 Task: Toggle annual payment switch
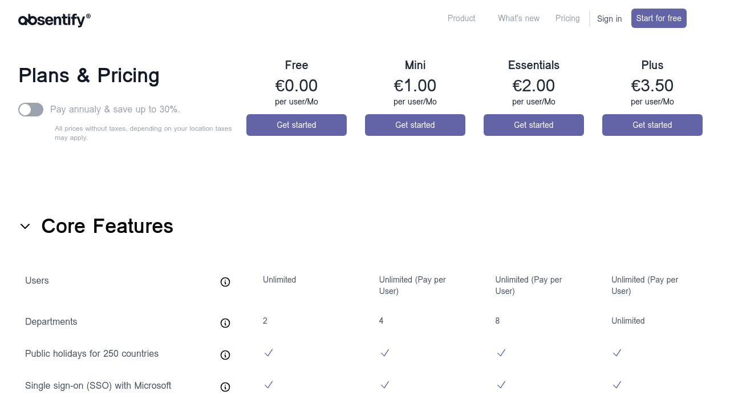pyautogui.click(x=31, y=110)
